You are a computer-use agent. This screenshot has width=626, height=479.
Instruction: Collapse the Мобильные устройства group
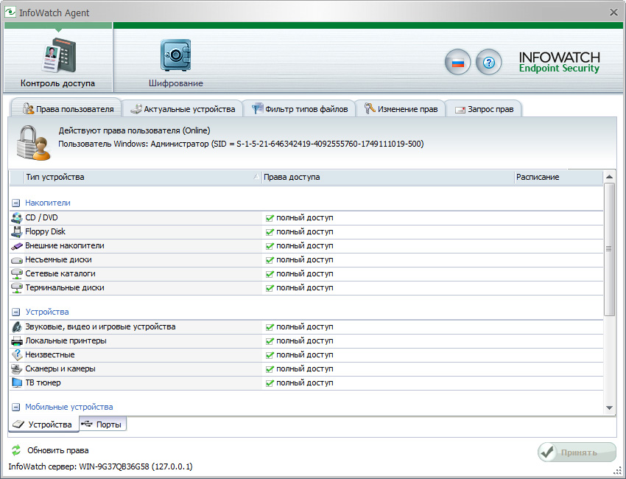(16, 407)
